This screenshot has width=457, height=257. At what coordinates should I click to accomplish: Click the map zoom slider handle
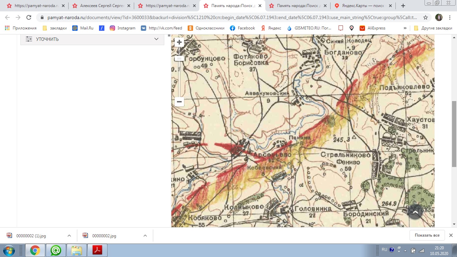click(x=179, y=59)
